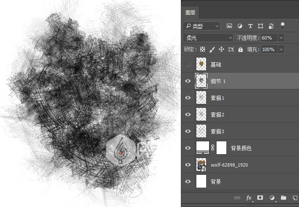Image resolution: width=299 pixels, height=207 pixels.
Task: Click the 不透明度 label
Action: 248,38
